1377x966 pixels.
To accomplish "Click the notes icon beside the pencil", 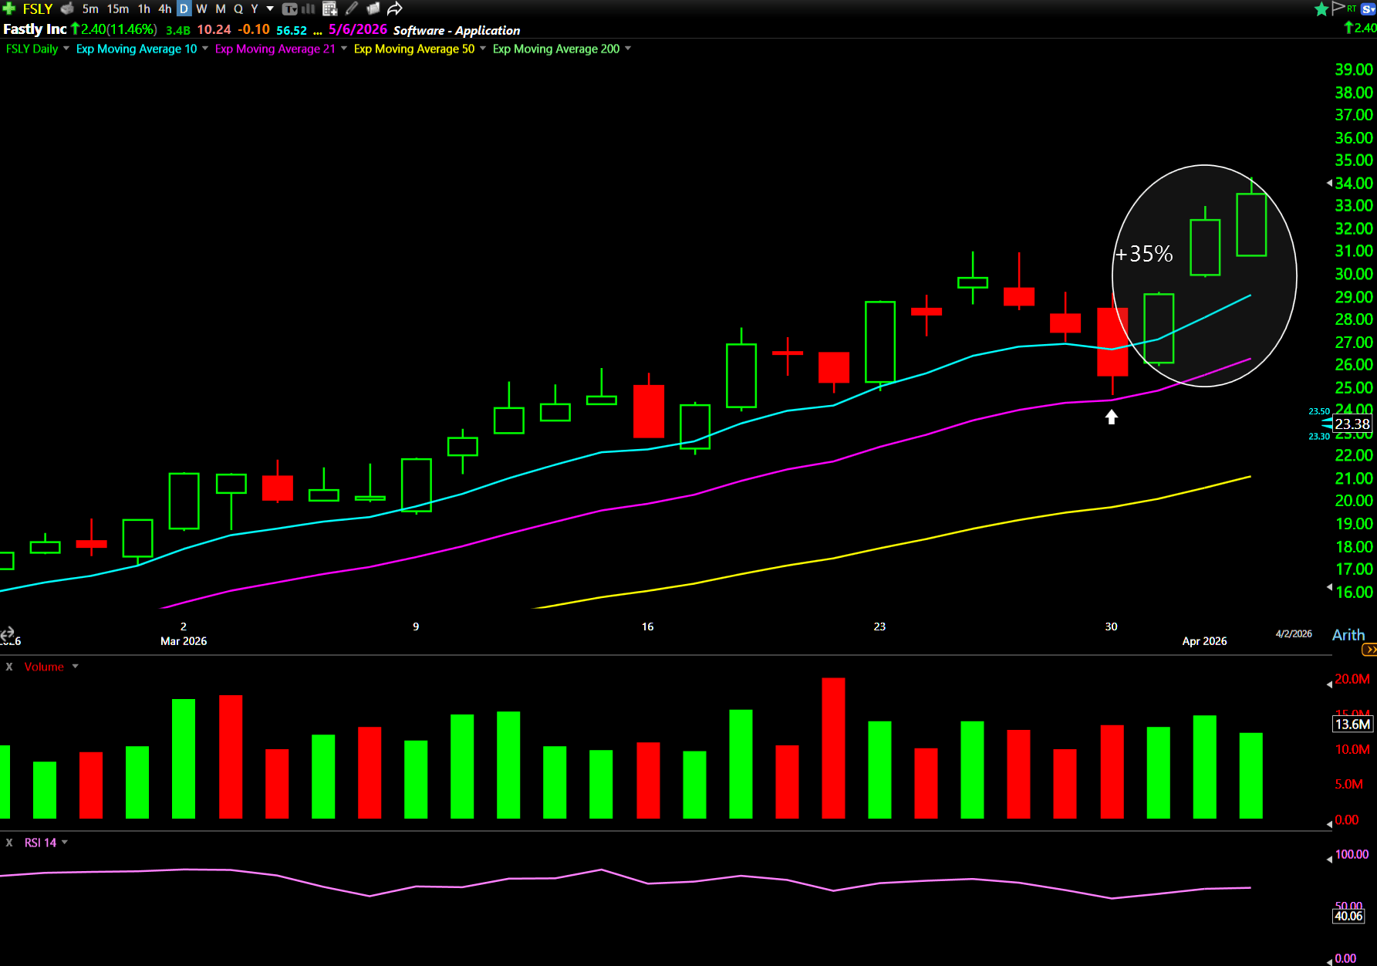I will point(373,8).
